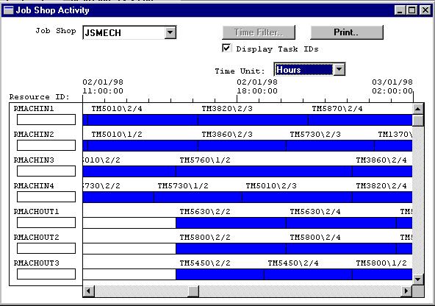Click the Print.. button
This screenshot has height=306, width=435.
[347, 32]
